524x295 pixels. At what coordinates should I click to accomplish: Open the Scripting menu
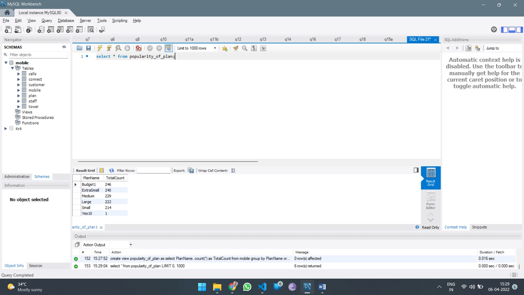[x=120, y=20]
